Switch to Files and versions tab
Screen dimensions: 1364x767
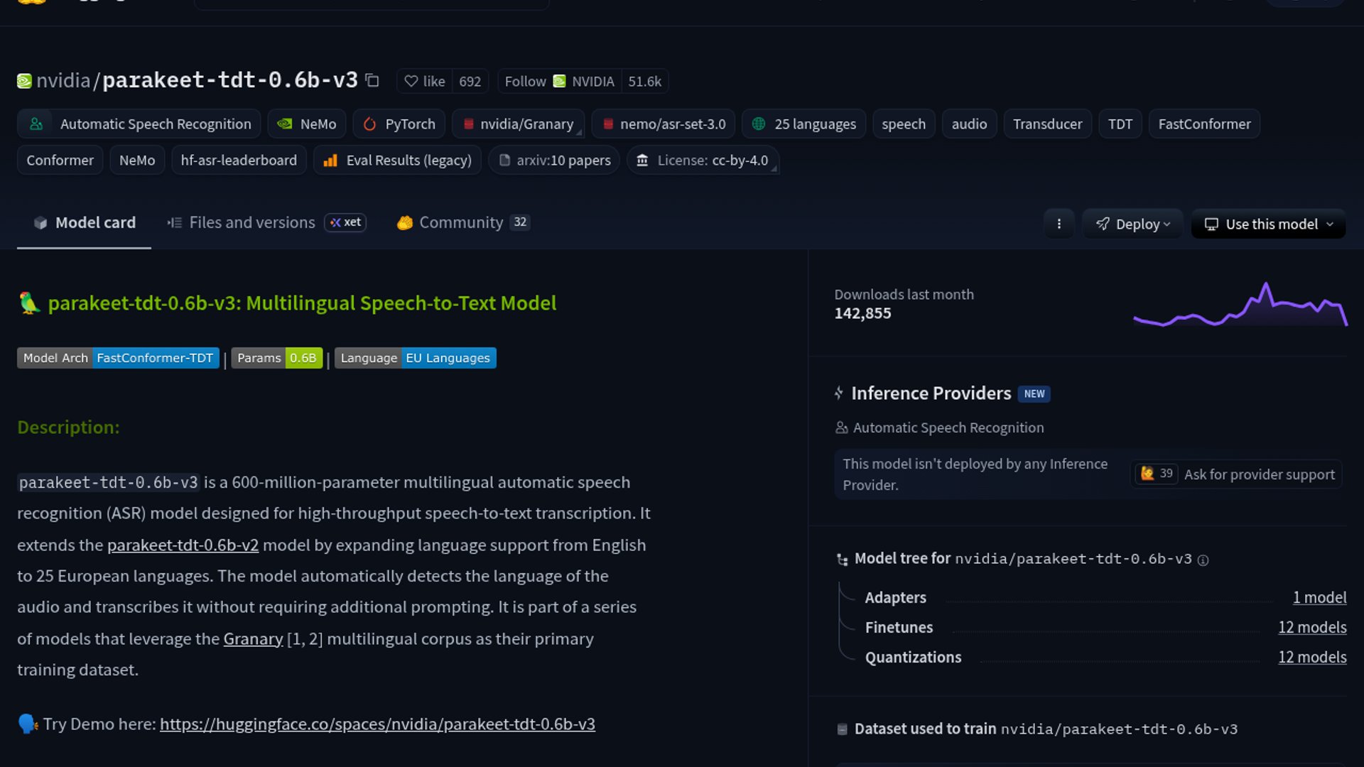pos(251,223)
